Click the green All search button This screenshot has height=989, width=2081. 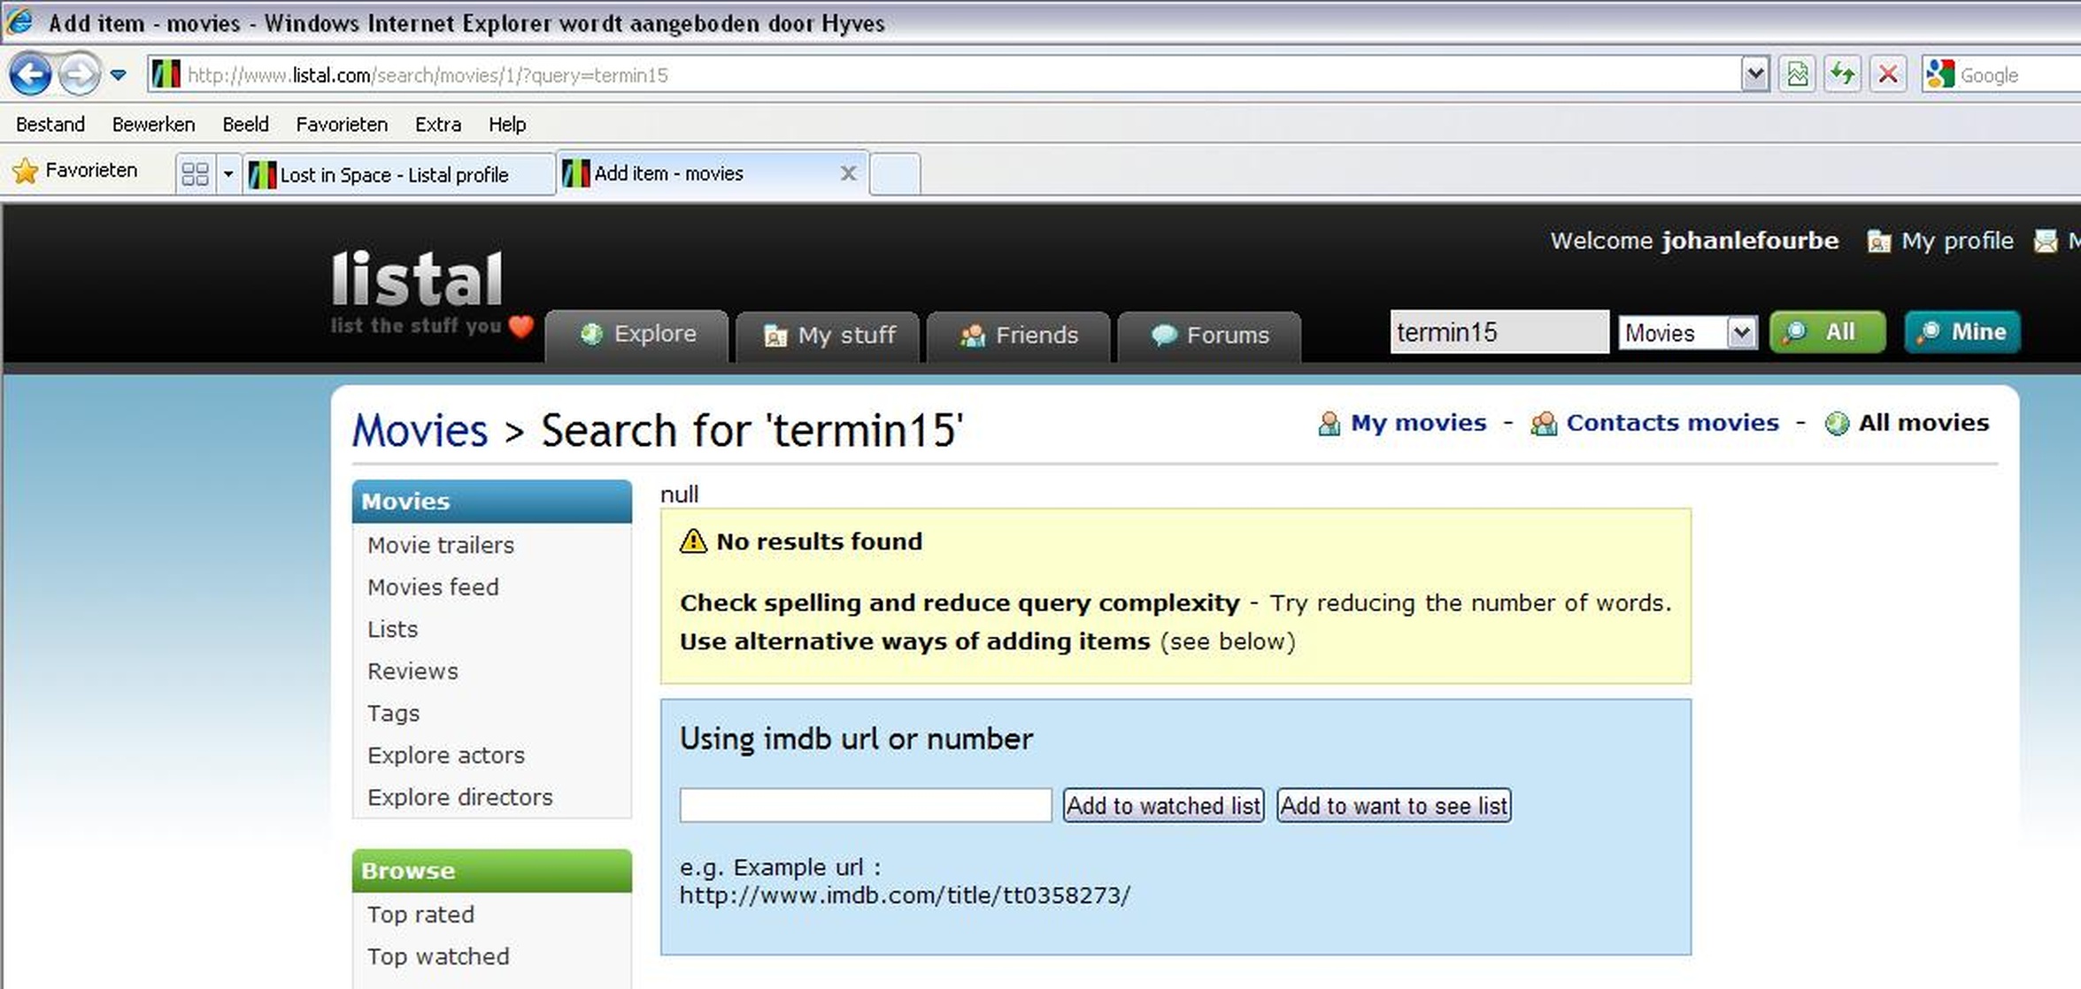pos(1827,332)
